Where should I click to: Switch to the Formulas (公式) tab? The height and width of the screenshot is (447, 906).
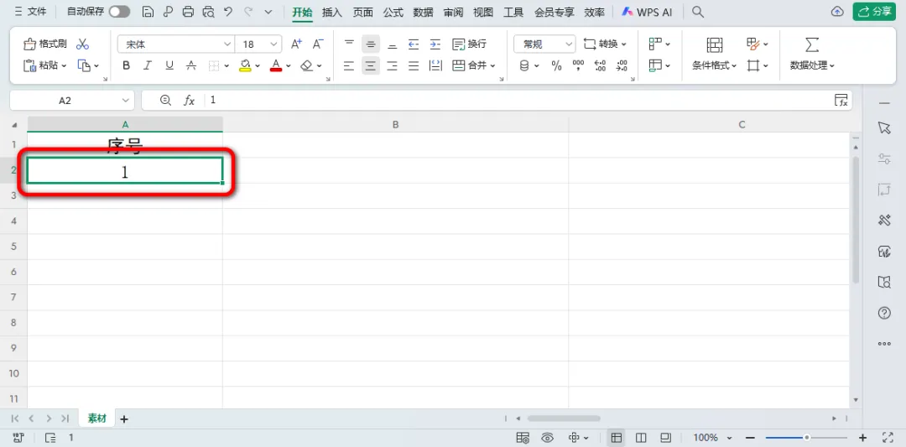tap(393, 12)
